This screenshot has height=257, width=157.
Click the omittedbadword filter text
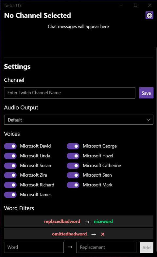click(x=69, y=234)
